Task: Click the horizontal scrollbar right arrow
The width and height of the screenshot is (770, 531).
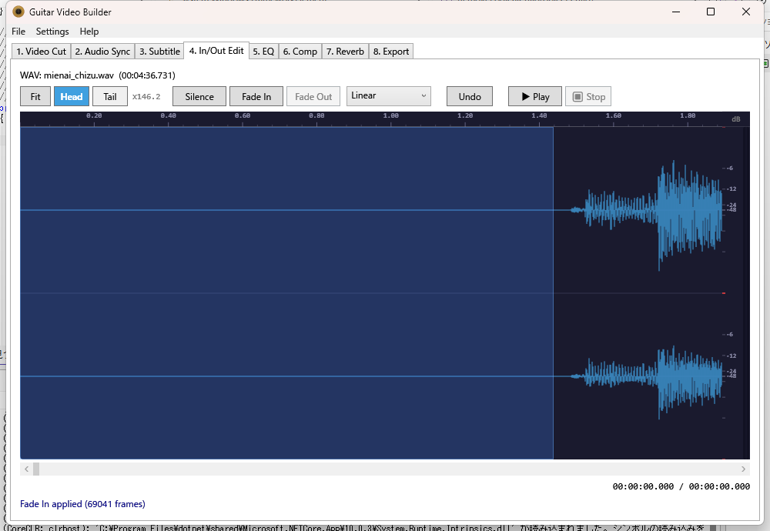Action: (x=744, y=469)
